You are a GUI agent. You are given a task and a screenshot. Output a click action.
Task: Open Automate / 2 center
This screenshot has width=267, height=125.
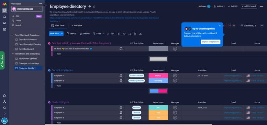248,26
